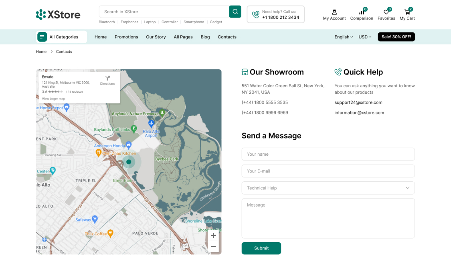This screenshot has height=265, width=451.
Task: Click the green location dot on map
Action: (x=129, y=162)
